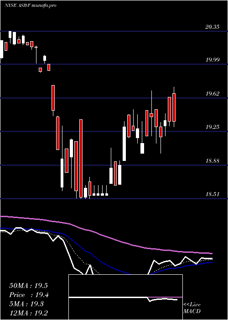Click the <<Live MACD label
This screenshot has width=228, height=320.
pyautogui.click(x=192, y=308)
